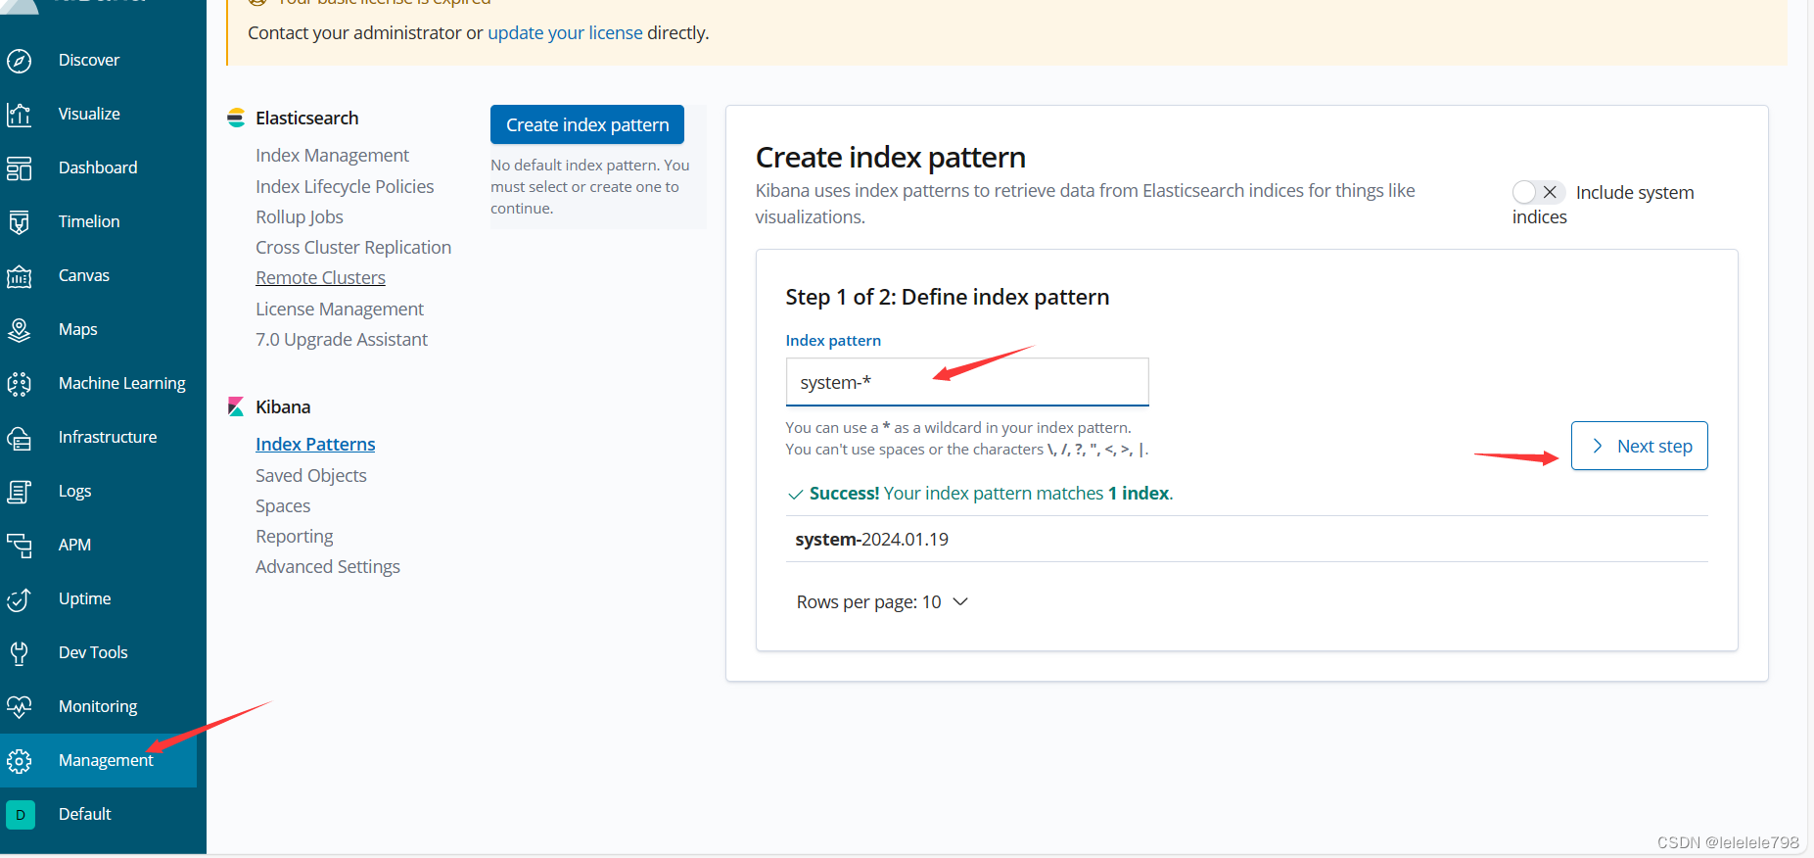Image resolution: width=1814 pixels, height=858 pixels.
Task: Open Saved Objects link
Action: pos(311,475)
